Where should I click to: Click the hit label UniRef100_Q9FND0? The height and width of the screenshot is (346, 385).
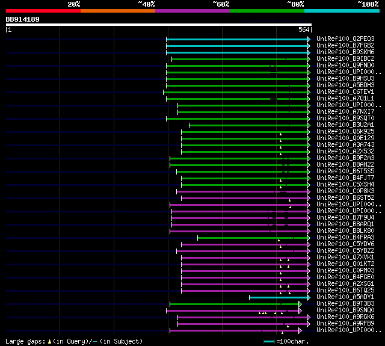[345, 66]
